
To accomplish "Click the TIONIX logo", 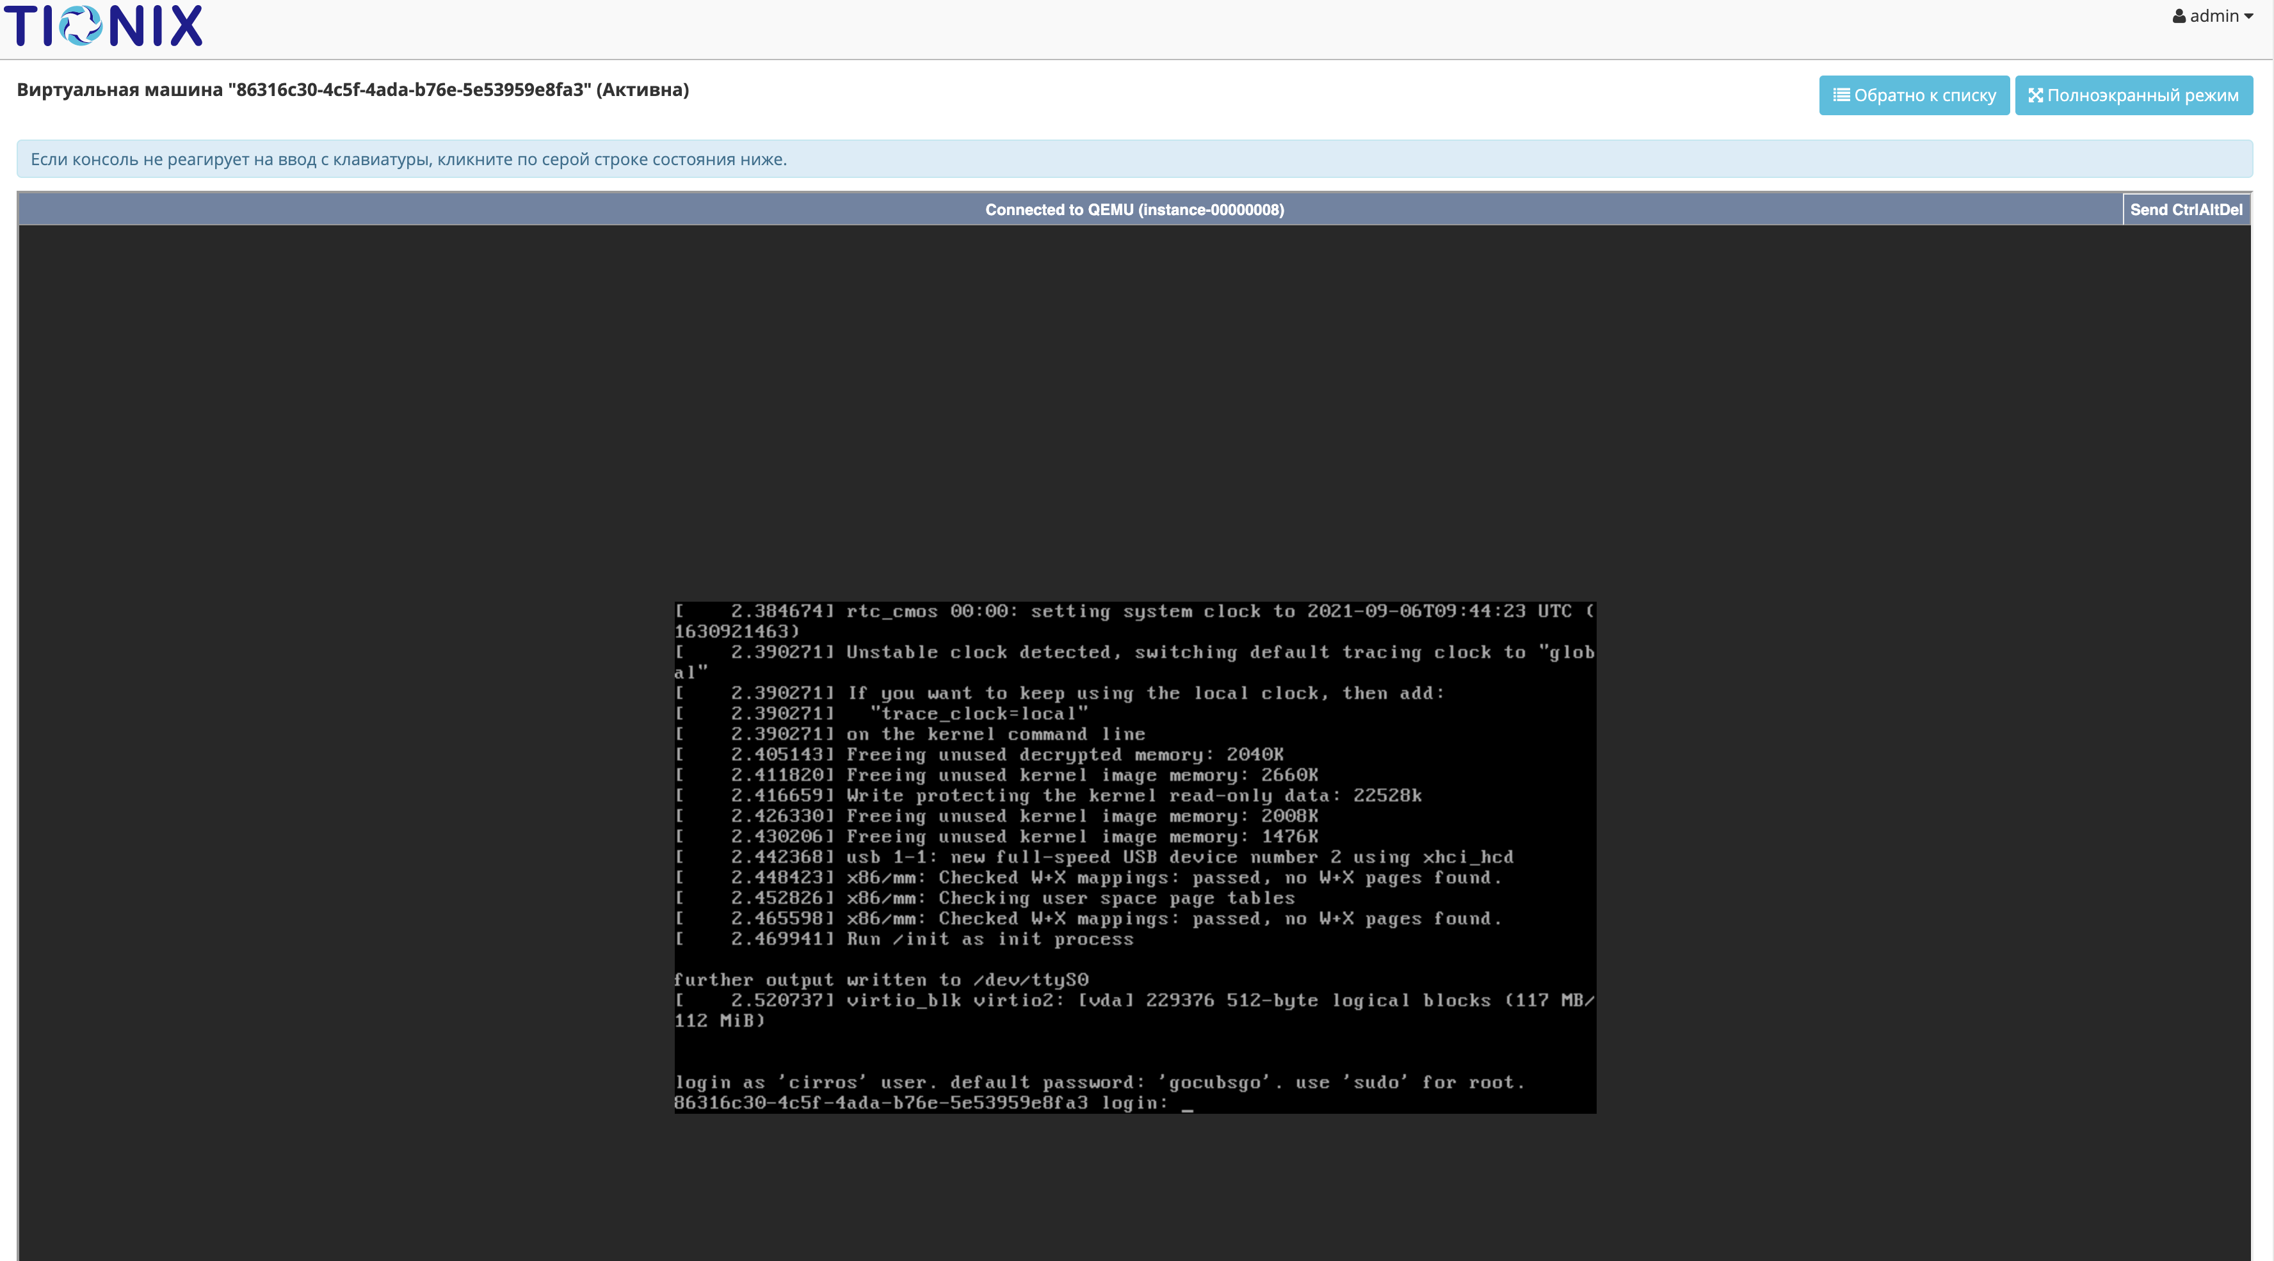I will click(103, 26).
